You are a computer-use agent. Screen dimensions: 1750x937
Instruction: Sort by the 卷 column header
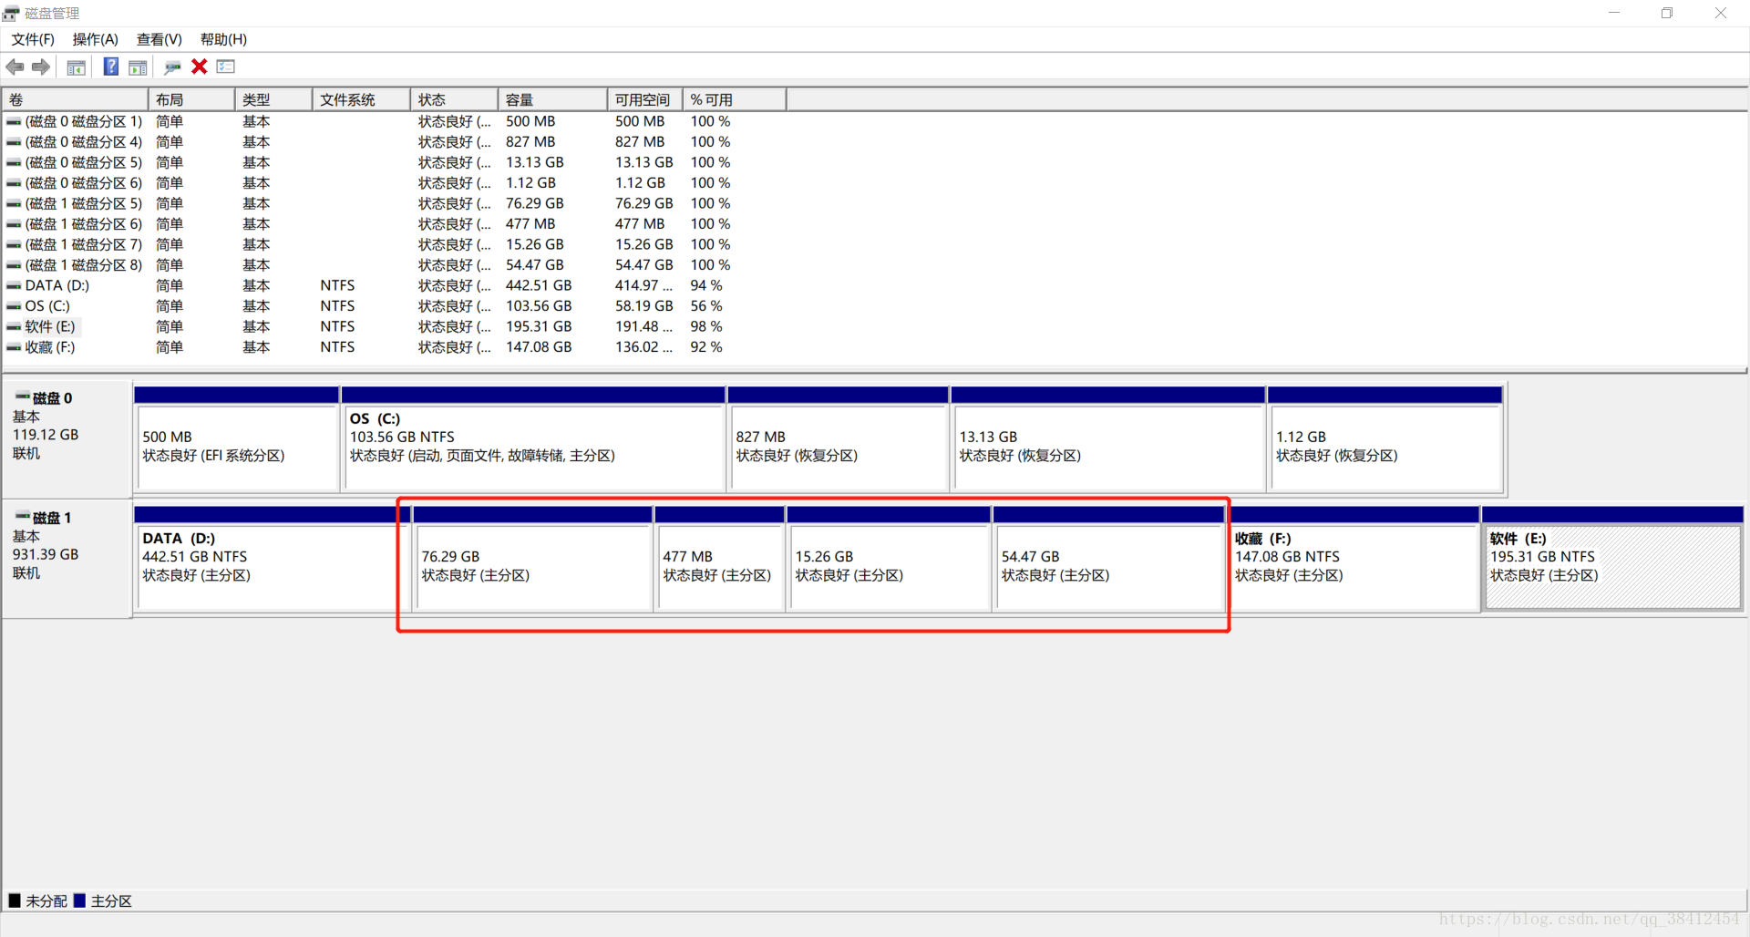tap(76, 99)
